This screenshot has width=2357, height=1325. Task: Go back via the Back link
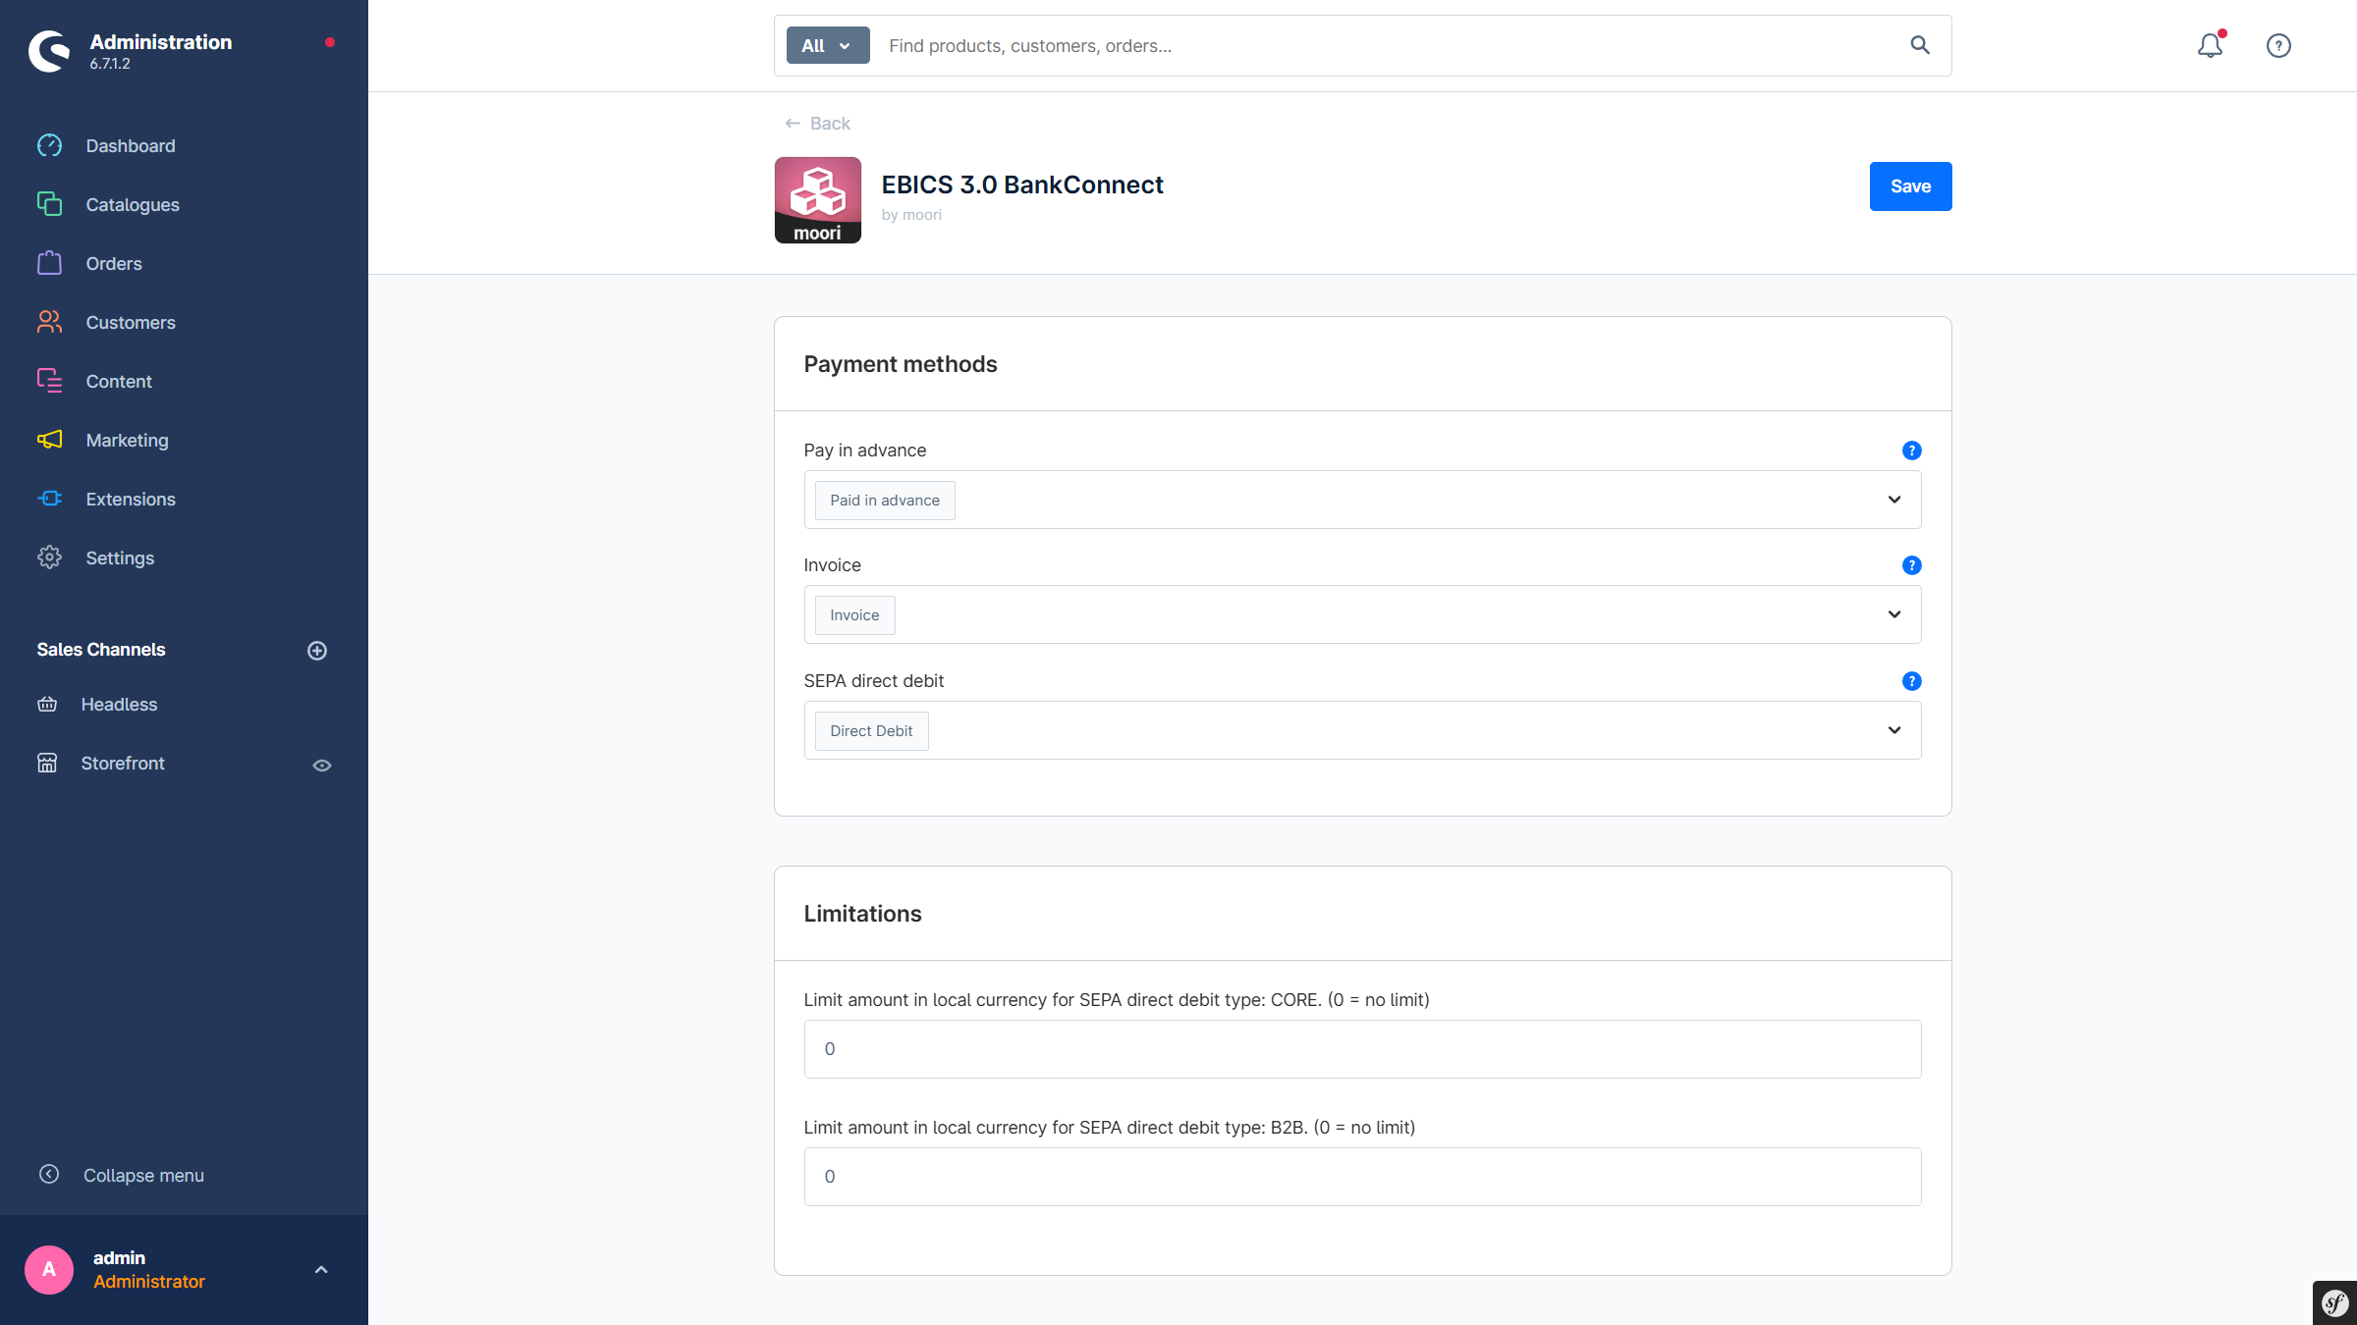[x=818, y=124]
